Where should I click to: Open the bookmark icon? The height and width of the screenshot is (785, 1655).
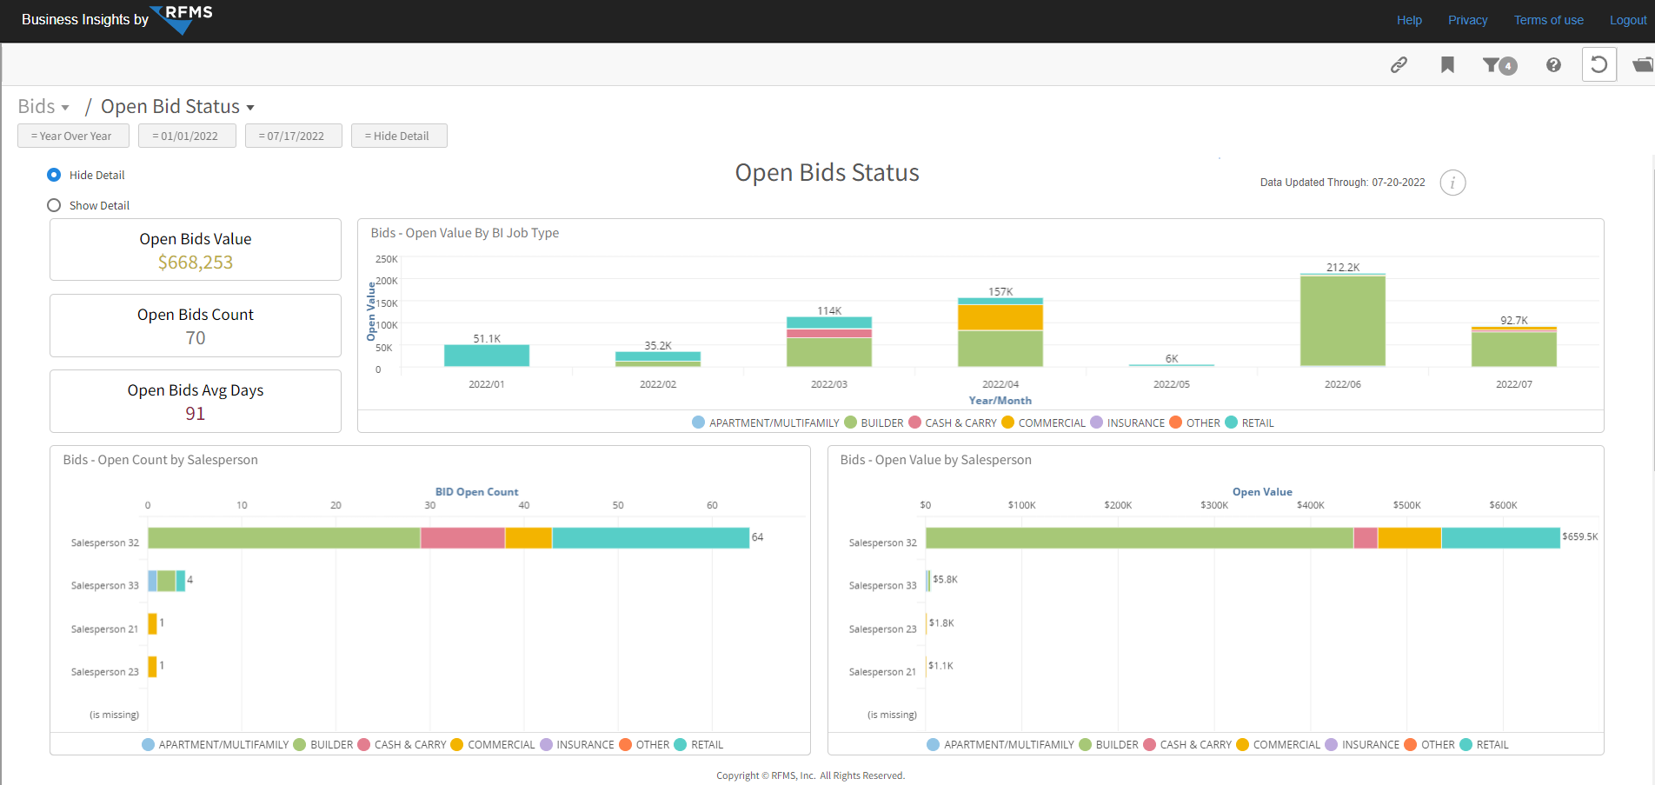(x=1447, y=64)
